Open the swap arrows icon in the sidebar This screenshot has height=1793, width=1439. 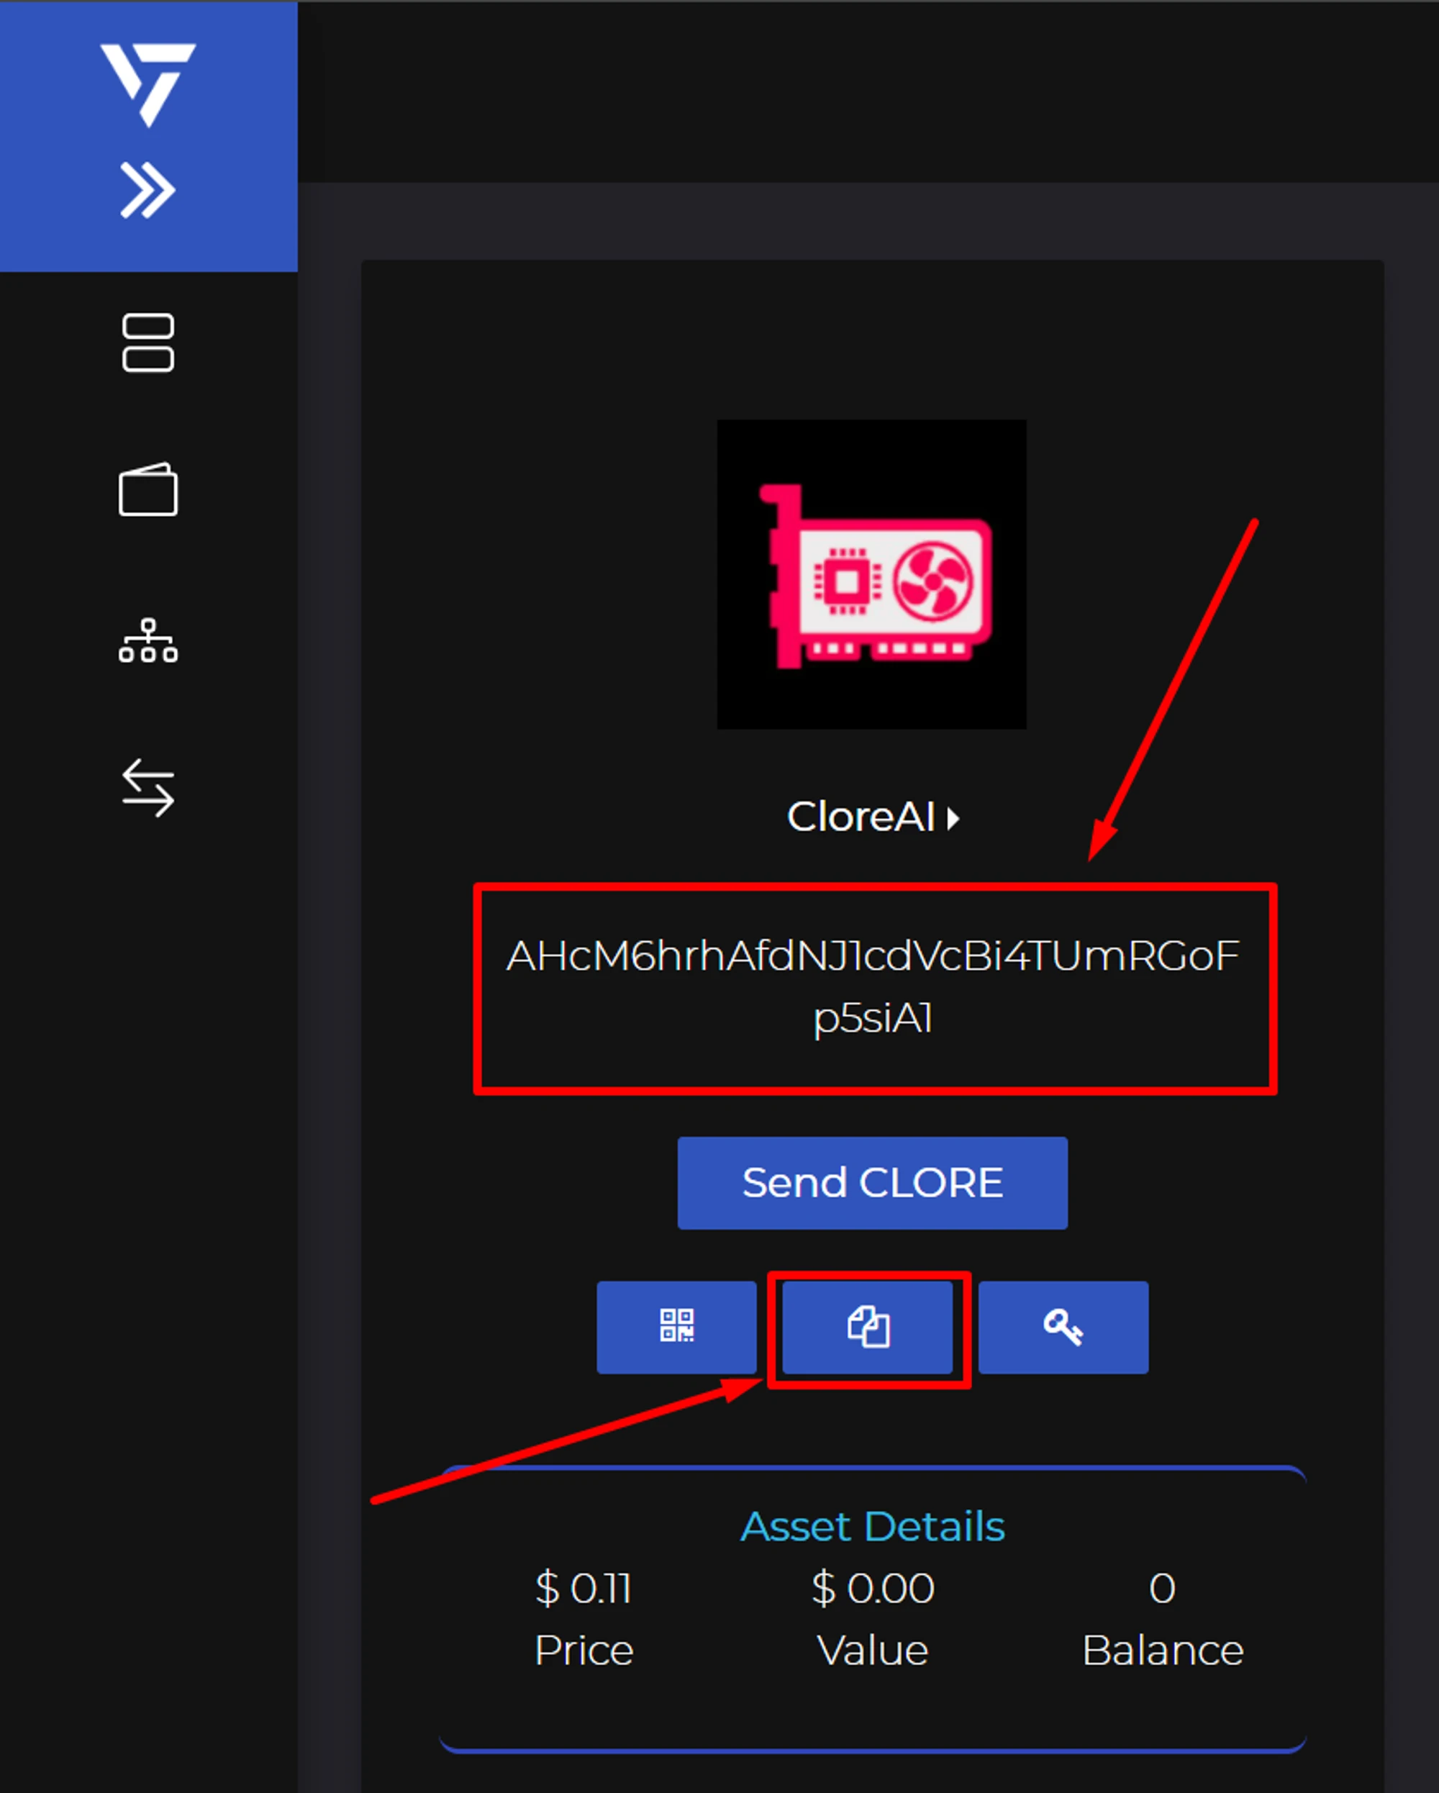(x=148, y=786)
